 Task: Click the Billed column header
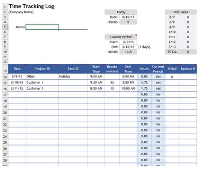pyautogui.click(x=172, y=69)
